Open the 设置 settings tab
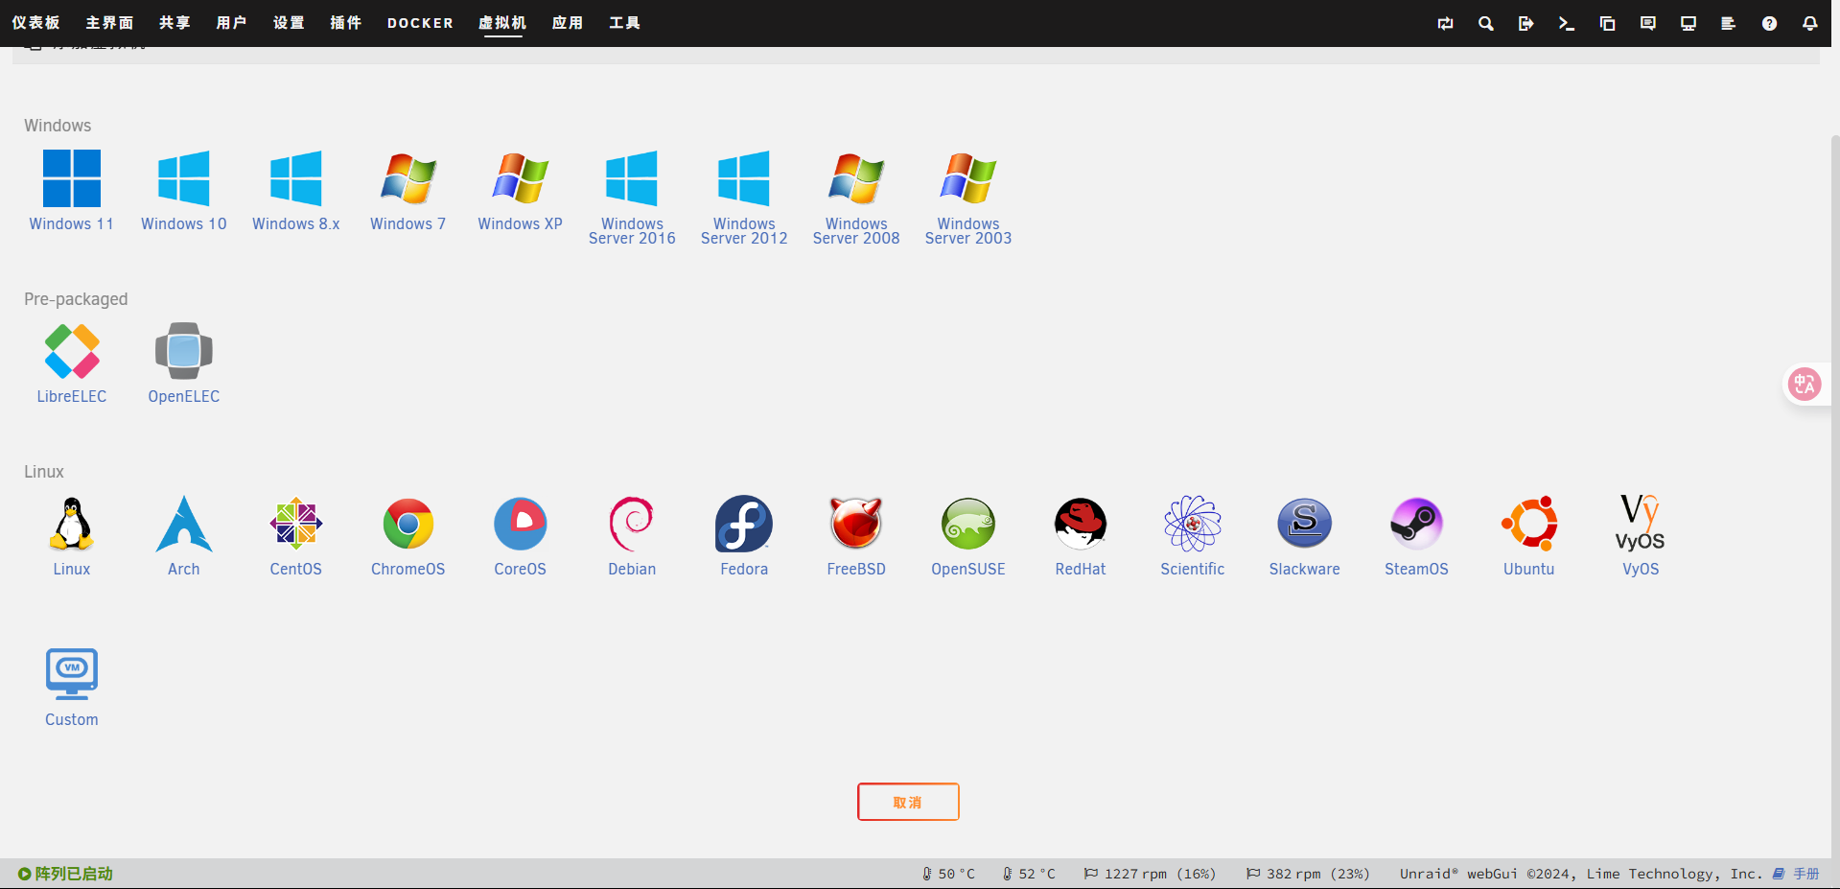The height and width of the screenshot is (889, 1840). click(x=289, y=22)
